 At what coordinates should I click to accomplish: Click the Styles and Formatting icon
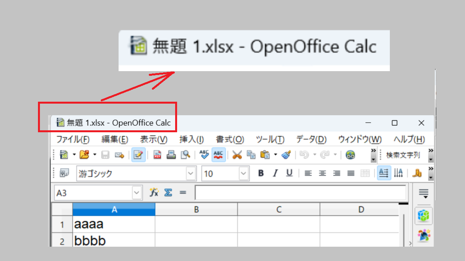[x=64, y=173]
